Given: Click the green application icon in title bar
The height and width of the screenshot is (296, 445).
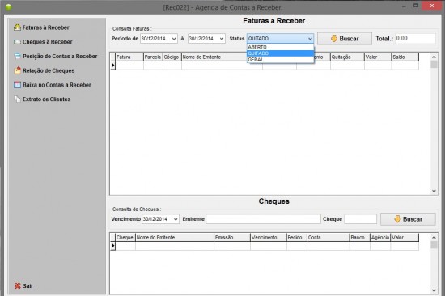Looking at the screenshot, I should click(9, 6).
